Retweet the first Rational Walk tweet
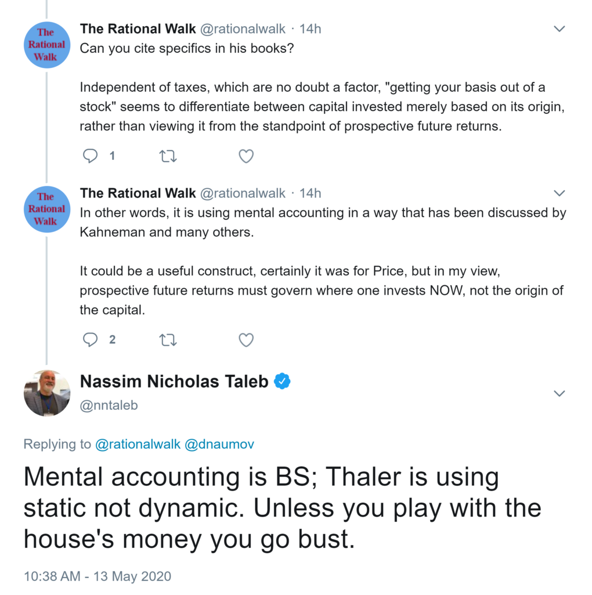 pos(168,156)
